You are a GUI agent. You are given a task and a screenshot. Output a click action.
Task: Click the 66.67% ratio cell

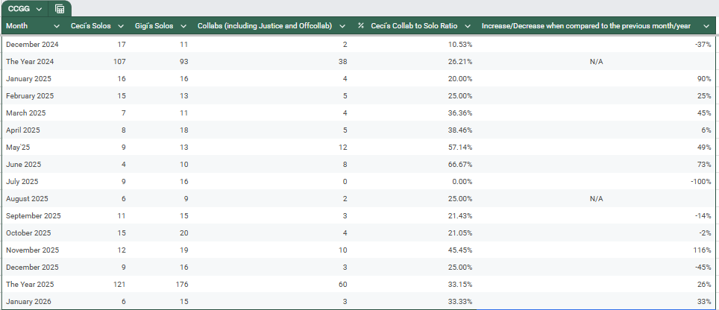(x=461, y=165)
